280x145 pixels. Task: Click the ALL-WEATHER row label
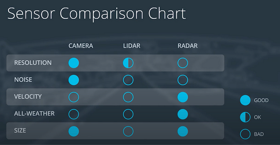point(34,113)
